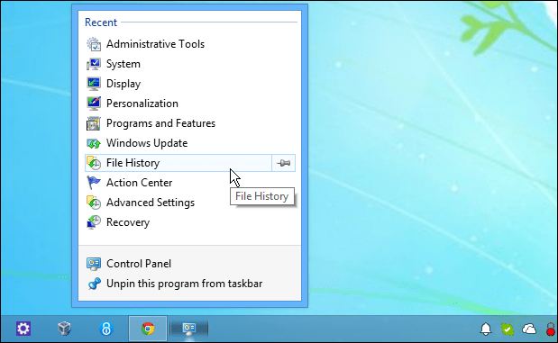
Task: Switch to Google Chrome on the taskbar
Action: (148, 329)
